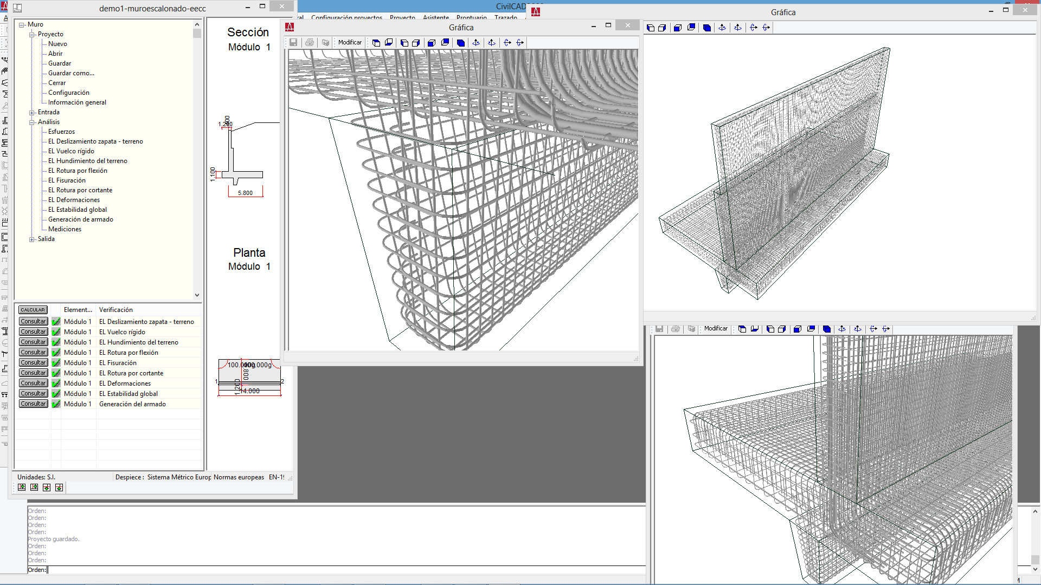1041x585 pixels.
Task: Select solid blue cube icon in the bottom-right Gráfica toolbar
Action: 827,329
